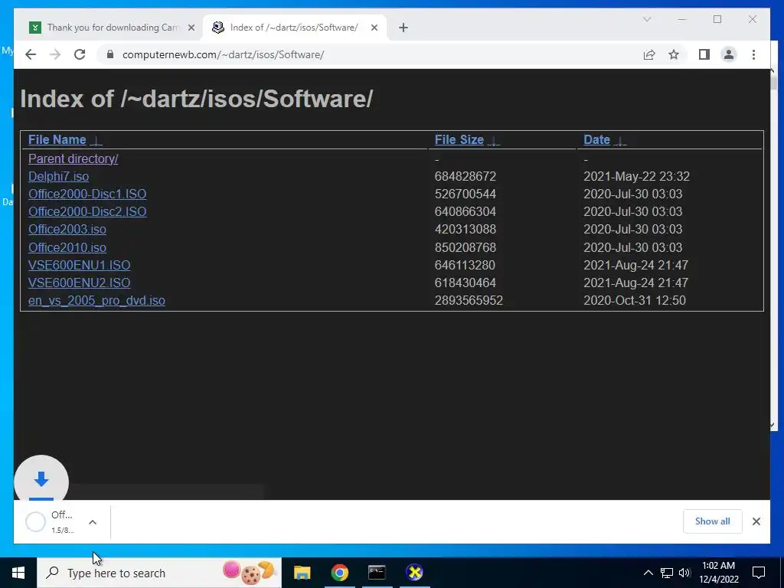This screenshot has width=784, height=588.
Task: Click the downloading 'Off...' file item
Action: tap(62, 522)
